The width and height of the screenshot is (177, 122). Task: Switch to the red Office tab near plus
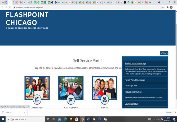[146, 2]
